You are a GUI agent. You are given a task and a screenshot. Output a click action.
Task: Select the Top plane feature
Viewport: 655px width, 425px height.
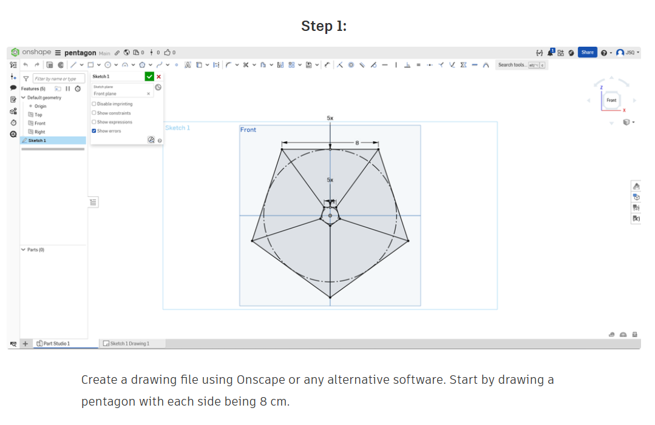[x=38, y=115]
